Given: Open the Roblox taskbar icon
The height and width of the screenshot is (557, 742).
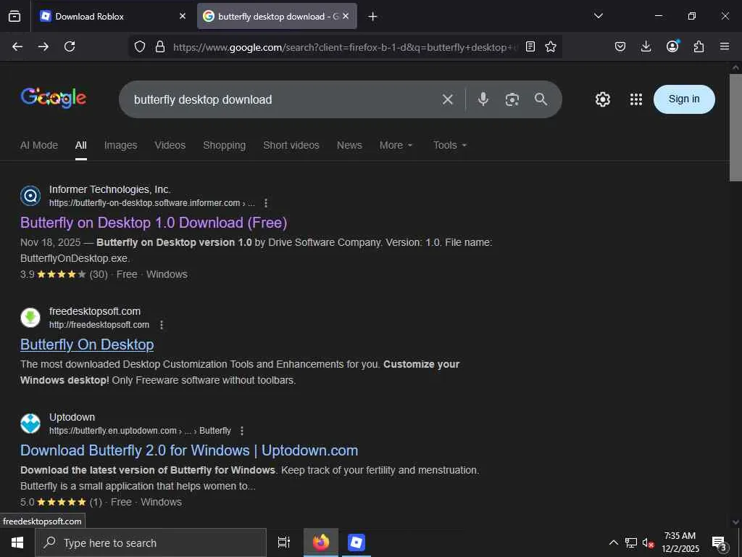Looking at the screenshot, I should (357, 542).
